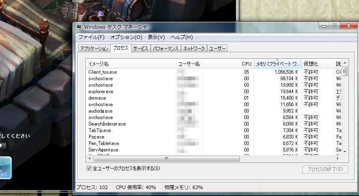359x196 pixels.
Task: Select the audiodg.exe process
Action: pos(214,111)
